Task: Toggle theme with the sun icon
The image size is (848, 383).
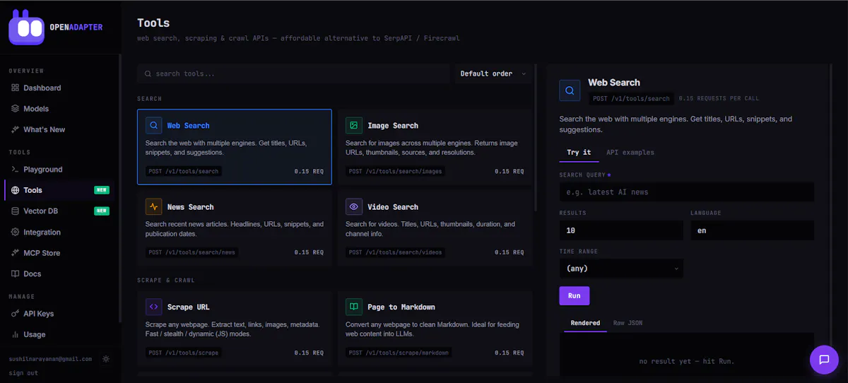Action: point(106,359)
